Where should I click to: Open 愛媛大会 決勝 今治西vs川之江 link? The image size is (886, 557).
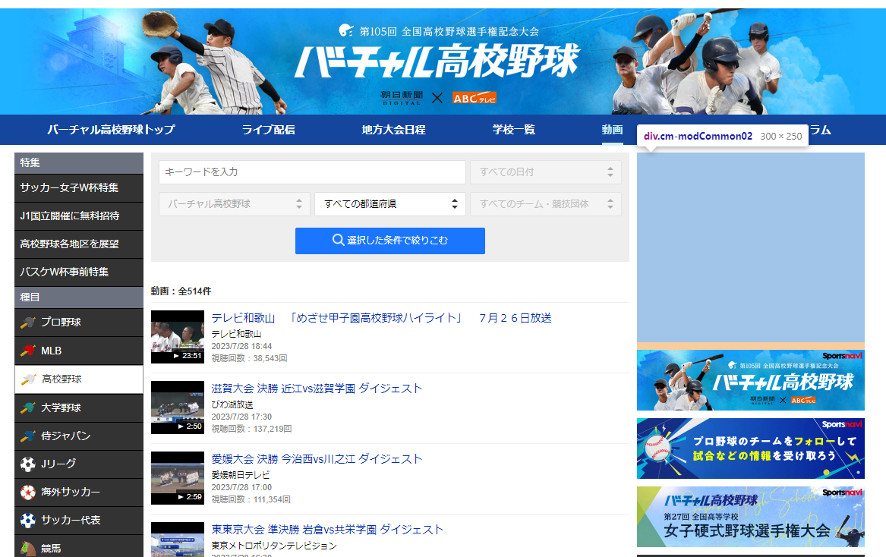pyautogui.click(x=317, y=459)
